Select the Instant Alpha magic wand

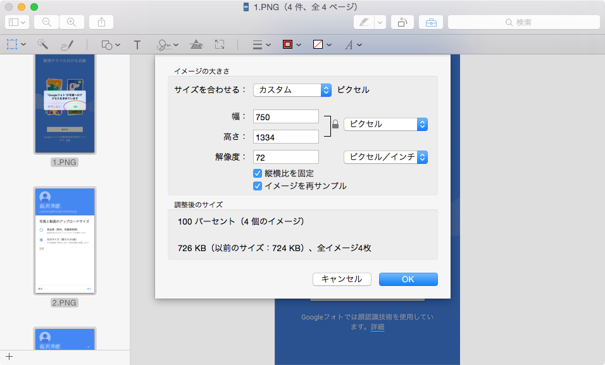point(42,44)
